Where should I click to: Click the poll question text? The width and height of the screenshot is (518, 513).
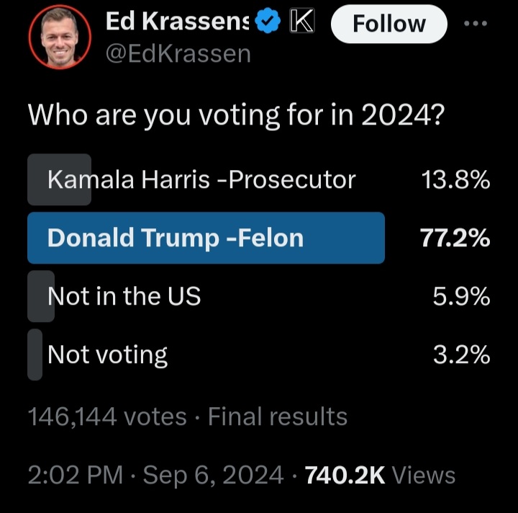[236, 116]
